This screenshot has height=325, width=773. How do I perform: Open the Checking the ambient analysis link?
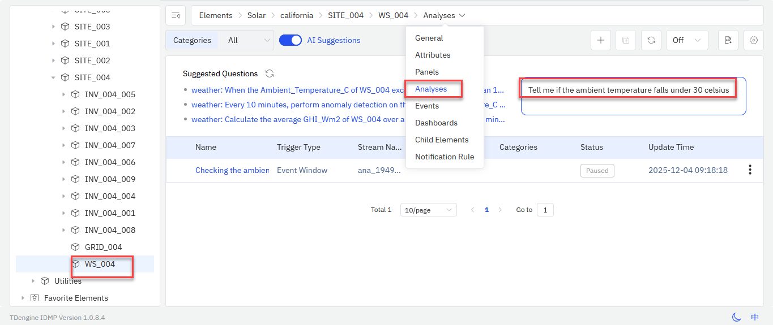(232, 170)
